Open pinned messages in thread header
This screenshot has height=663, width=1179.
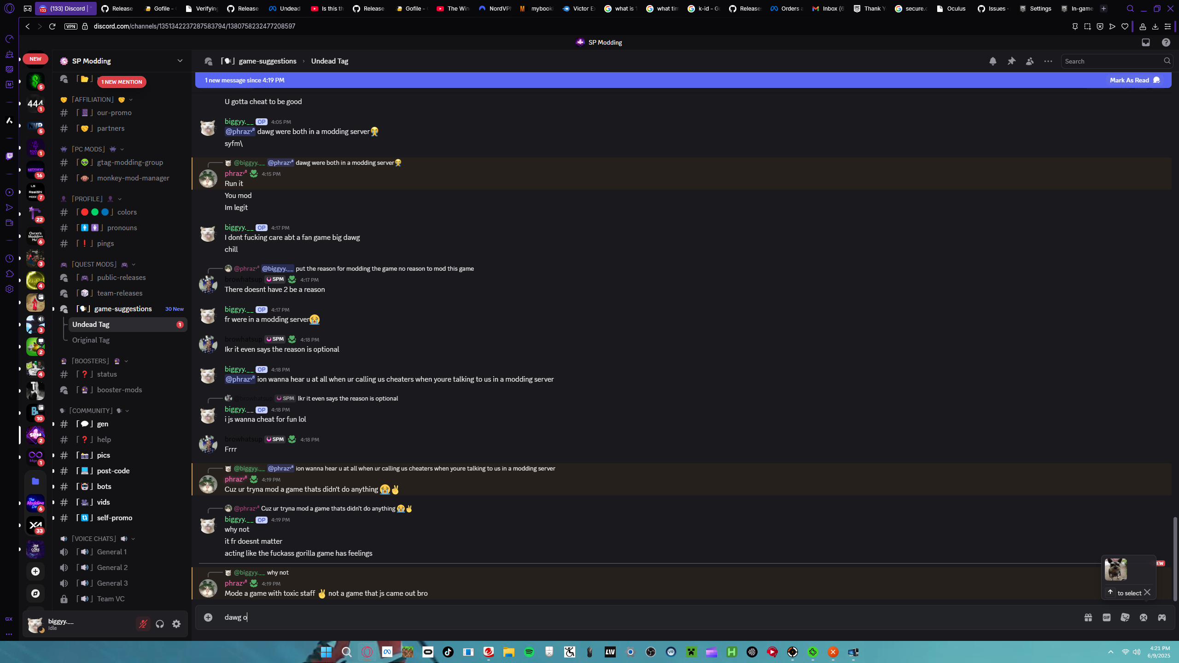pyautogui.click(x=1011, y=61)
